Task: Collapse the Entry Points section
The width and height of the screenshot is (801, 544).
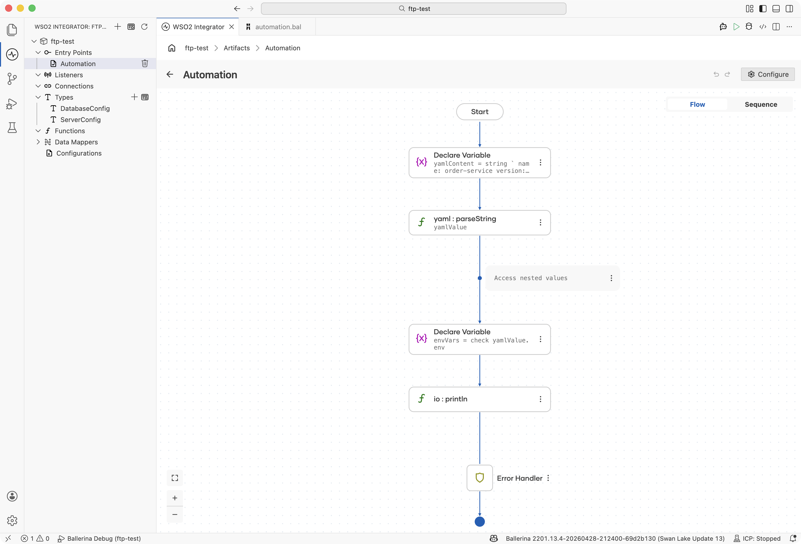Action: (38, 52)
